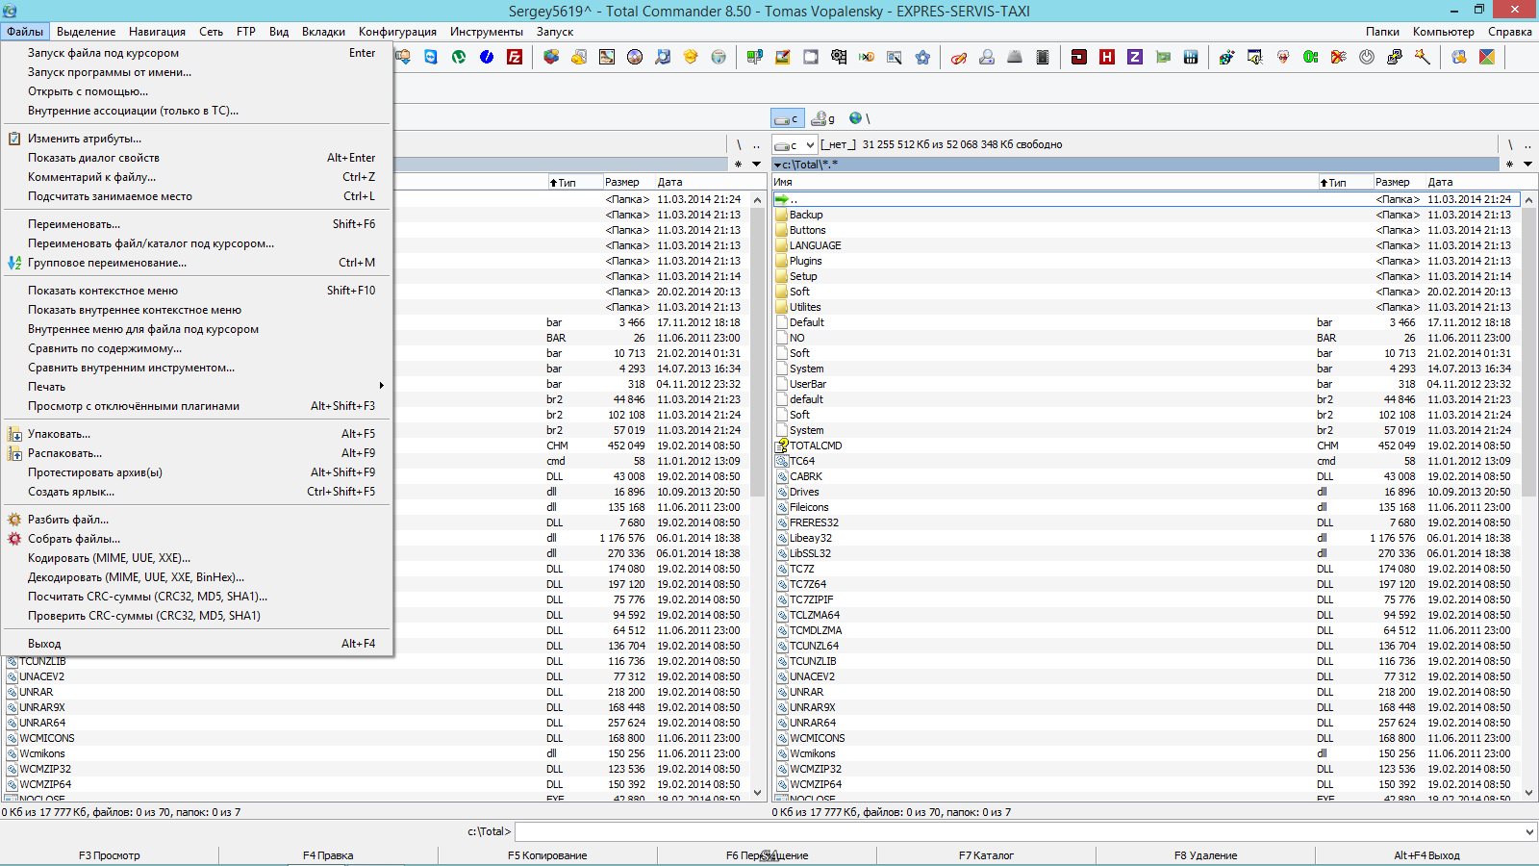Image resolution: width=1539 pixels, height=866 pixels.
Task: Click the colorful X square icon
Action: point(1487,57)
